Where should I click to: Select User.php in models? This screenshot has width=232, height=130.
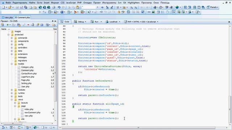25,87
